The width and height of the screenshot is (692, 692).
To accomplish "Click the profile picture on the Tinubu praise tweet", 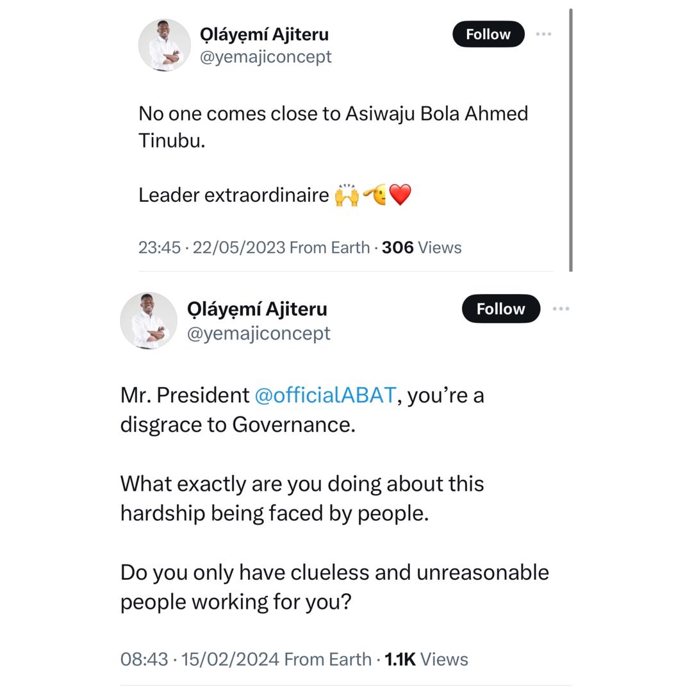I will click(164, 45).
